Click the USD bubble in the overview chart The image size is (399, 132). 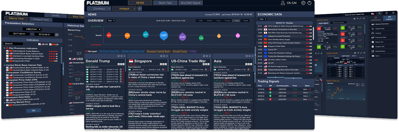tap(109, 35)
